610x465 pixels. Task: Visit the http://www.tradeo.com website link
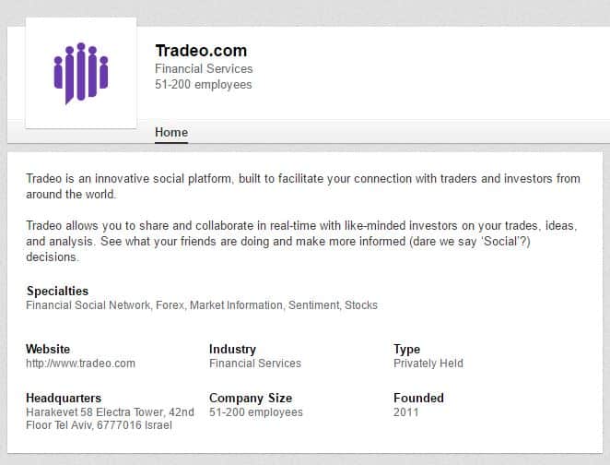pos(80,364)
